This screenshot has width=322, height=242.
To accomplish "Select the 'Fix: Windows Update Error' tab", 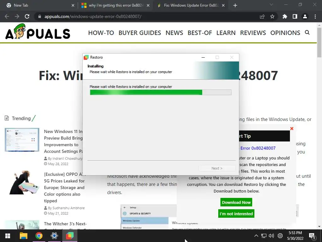I will coord(191,5).
